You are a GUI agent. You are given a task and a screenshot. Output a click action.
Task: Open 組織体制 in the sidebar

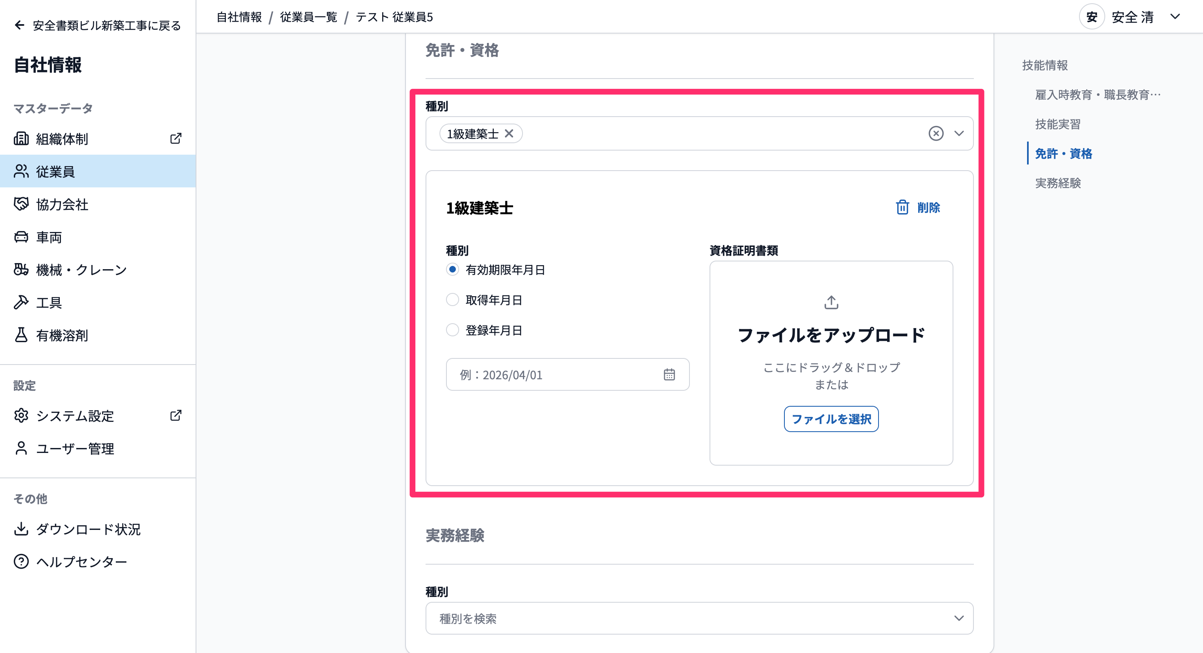click(98, 139)
